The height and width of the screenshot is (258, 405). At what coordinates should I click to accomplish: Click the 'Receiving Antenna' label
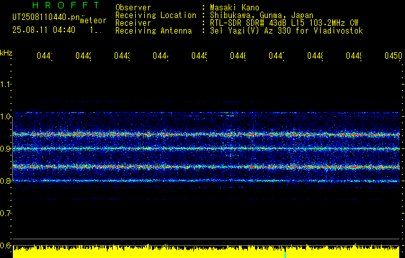[154, 31]
